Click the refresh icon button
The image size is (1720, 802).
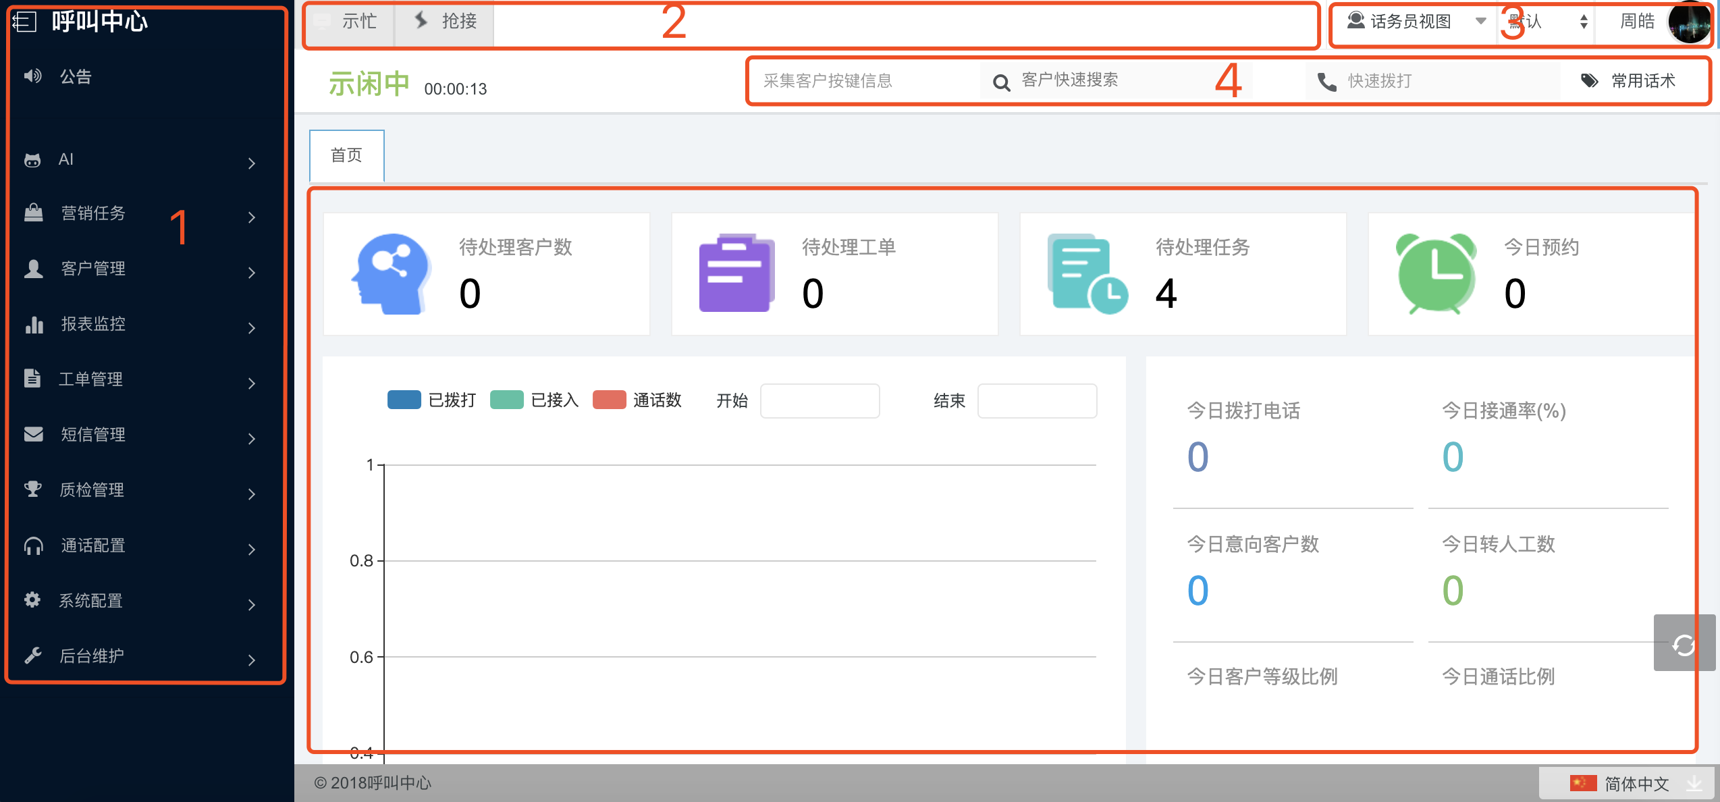pos(1684,645)
